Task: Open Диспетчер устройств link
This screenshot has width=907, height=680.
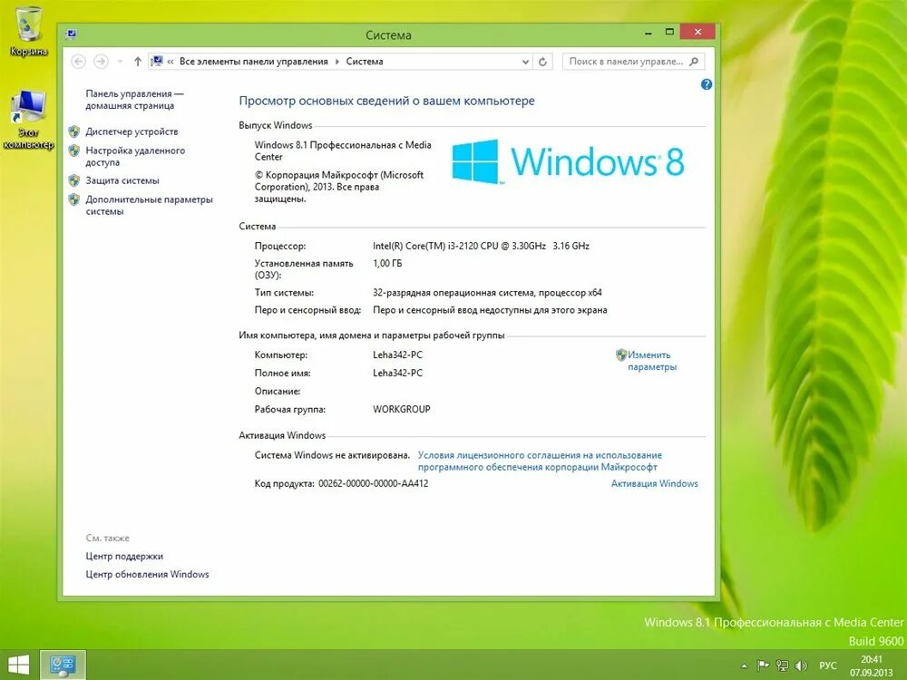Action: 132,131
